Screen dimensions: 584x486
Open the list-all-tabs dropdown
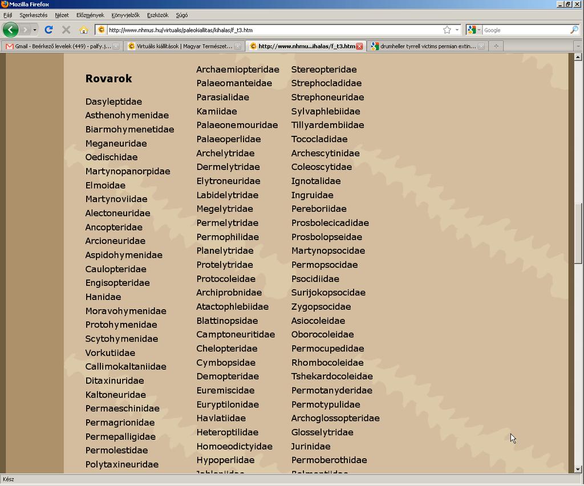[578, 46]
